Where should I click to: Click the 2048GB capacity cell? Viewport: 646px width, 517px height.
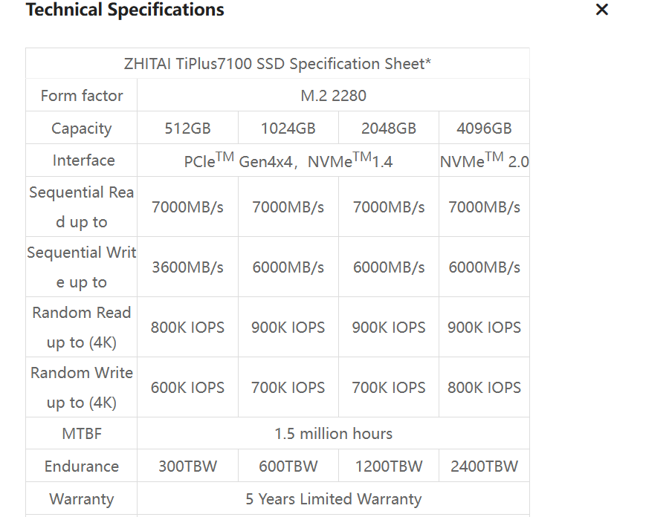click(388, 129)
